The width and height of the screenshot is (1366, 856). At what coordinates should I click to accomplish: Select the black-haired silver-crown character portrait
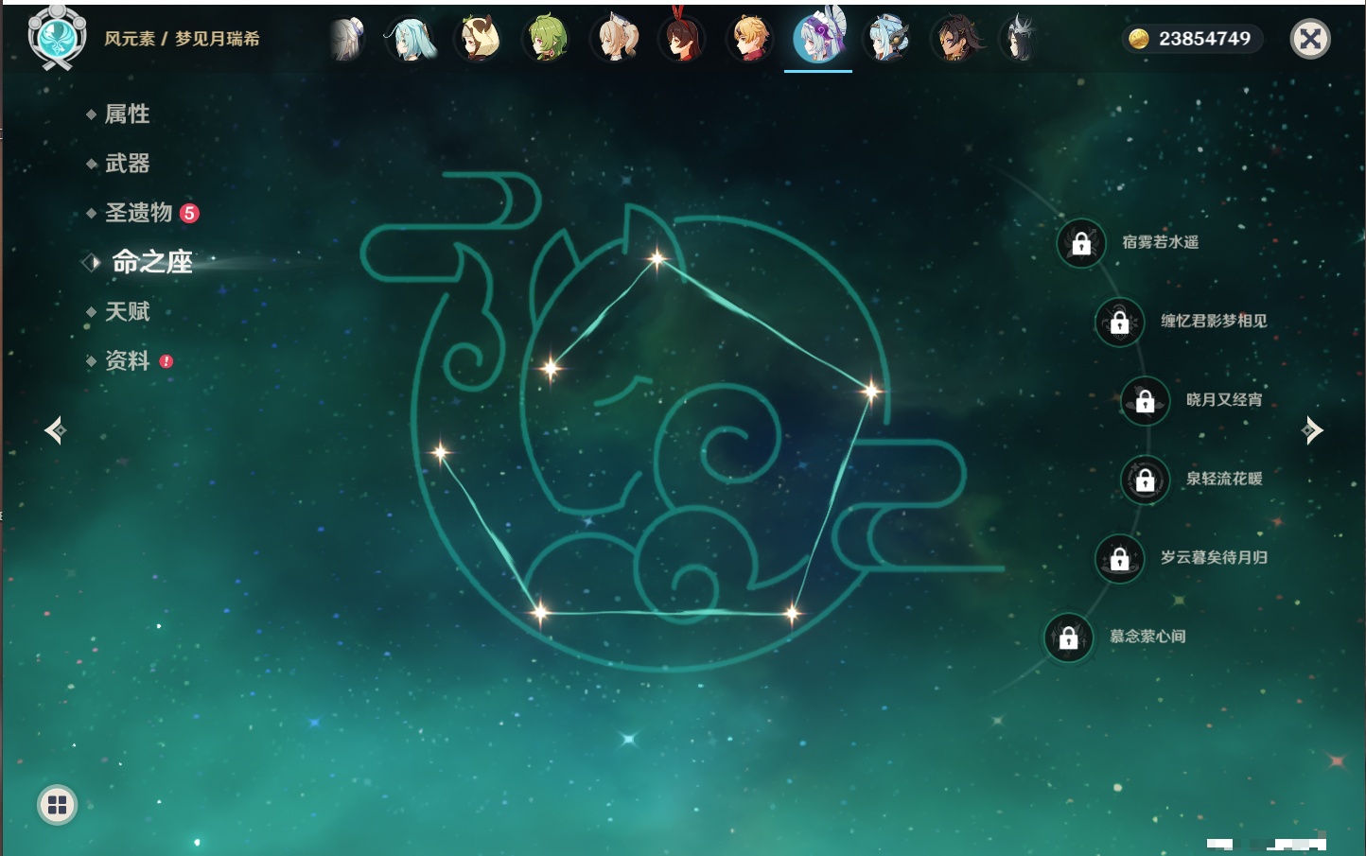coord(1021,40)
